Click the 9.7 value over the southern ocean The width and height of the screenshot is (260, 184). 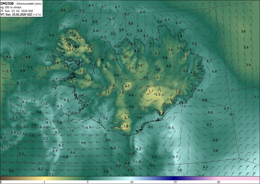175,157
